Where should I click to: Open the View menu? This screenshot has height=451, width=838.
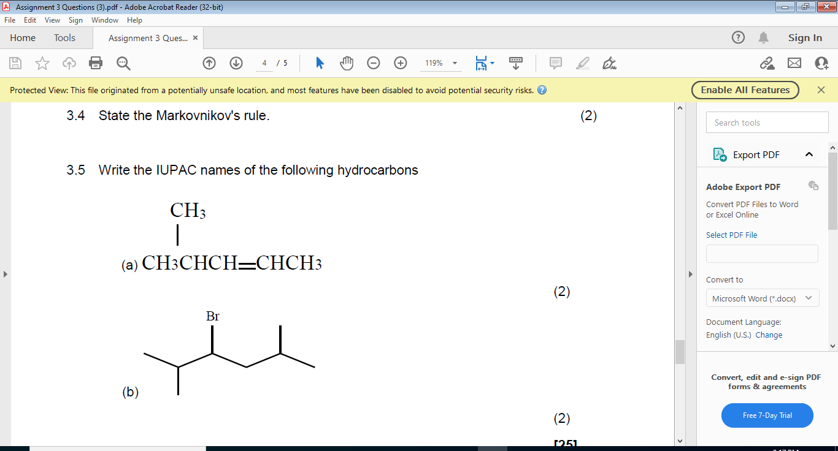pyautogui.click(x=52, y=20)
